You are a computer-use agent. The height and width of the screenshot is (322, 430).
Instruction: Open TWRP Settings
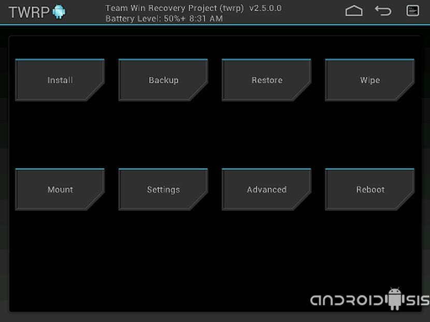163,189
